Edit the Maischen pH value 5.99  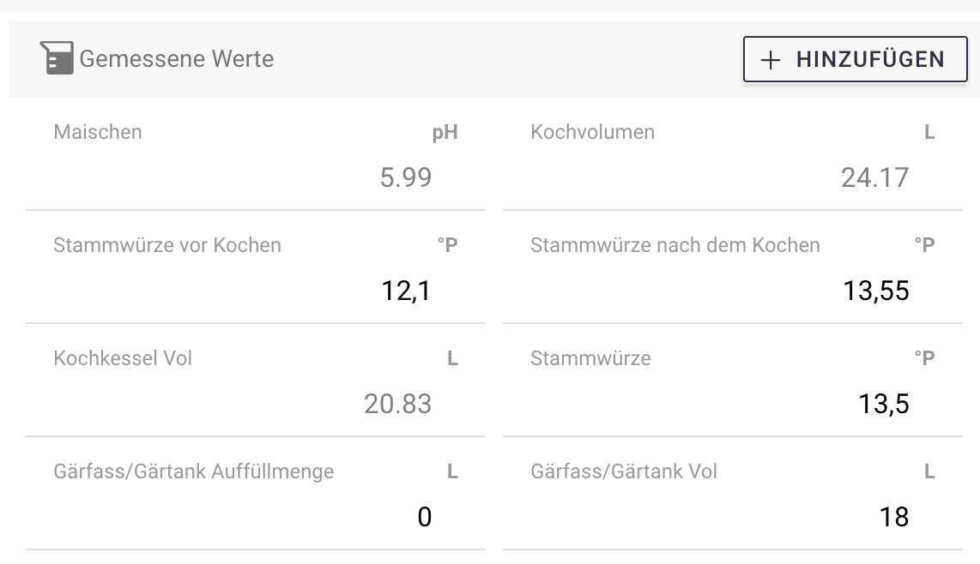(x=405, y=177)
